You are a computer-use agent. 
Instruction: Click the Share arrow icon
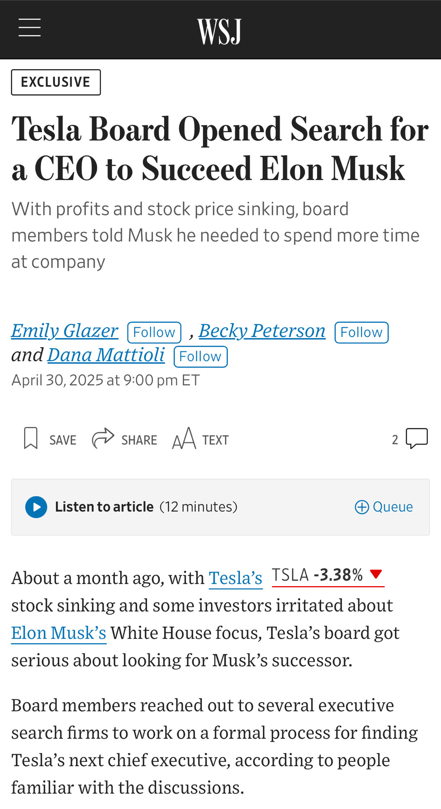coord(103,438)
